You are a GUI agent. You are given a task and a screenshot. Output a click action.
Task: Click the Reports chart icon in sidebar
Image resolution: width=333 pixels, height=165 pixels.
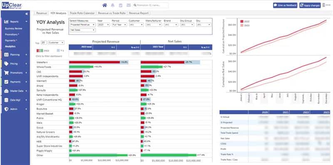(x=6, y=22)
